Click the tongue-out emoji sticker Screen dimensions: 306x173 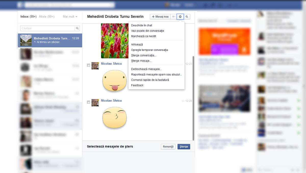[114, 81]
